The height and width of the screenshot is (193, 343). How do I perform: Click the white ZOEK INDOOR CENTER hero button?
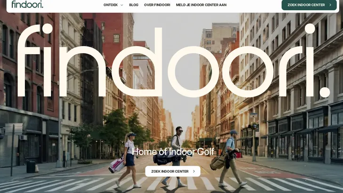(x=173, y=171)
